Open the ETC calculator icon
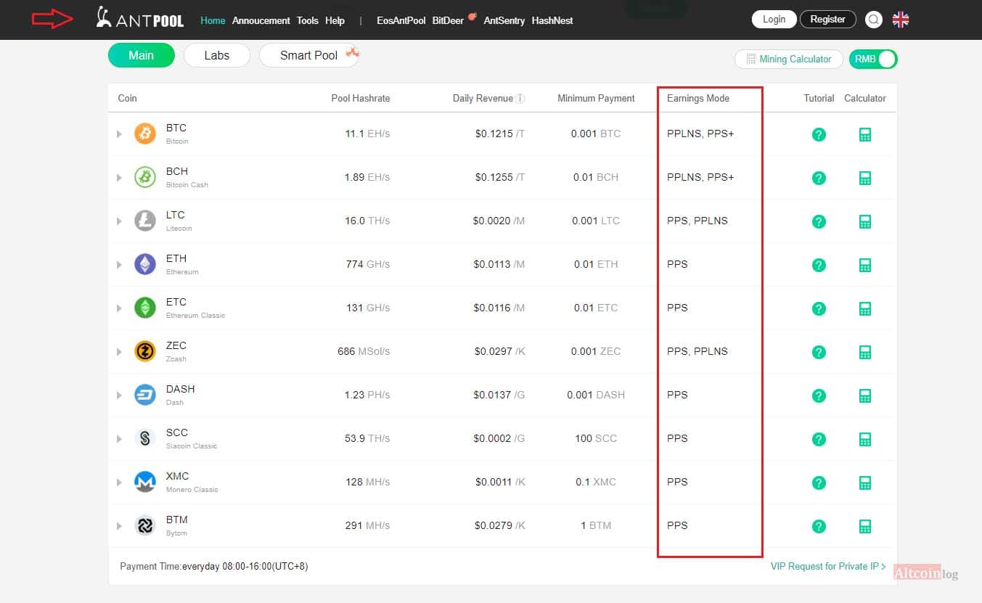The image size is (982, 603). click(864, 308)
